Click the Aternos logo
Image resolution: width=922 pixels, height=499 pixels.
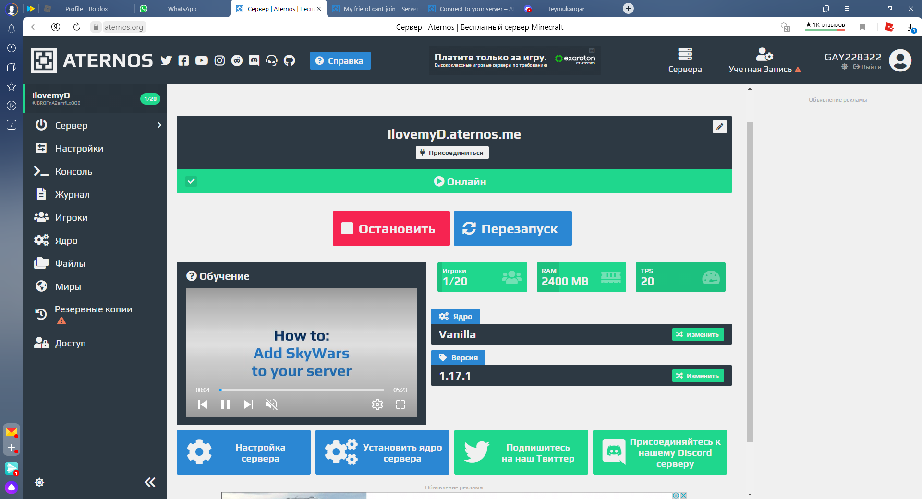(92, 60)
